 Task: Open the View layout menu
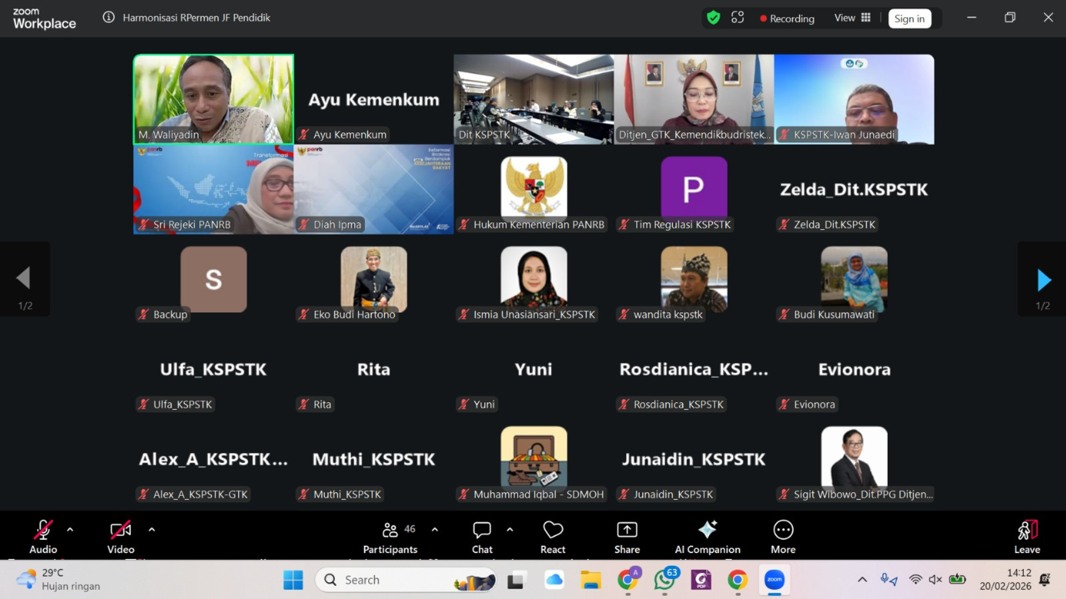(852, 18)
